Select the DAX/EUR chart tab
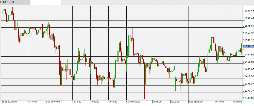254x106 pixels. click(x=15, y=2)
